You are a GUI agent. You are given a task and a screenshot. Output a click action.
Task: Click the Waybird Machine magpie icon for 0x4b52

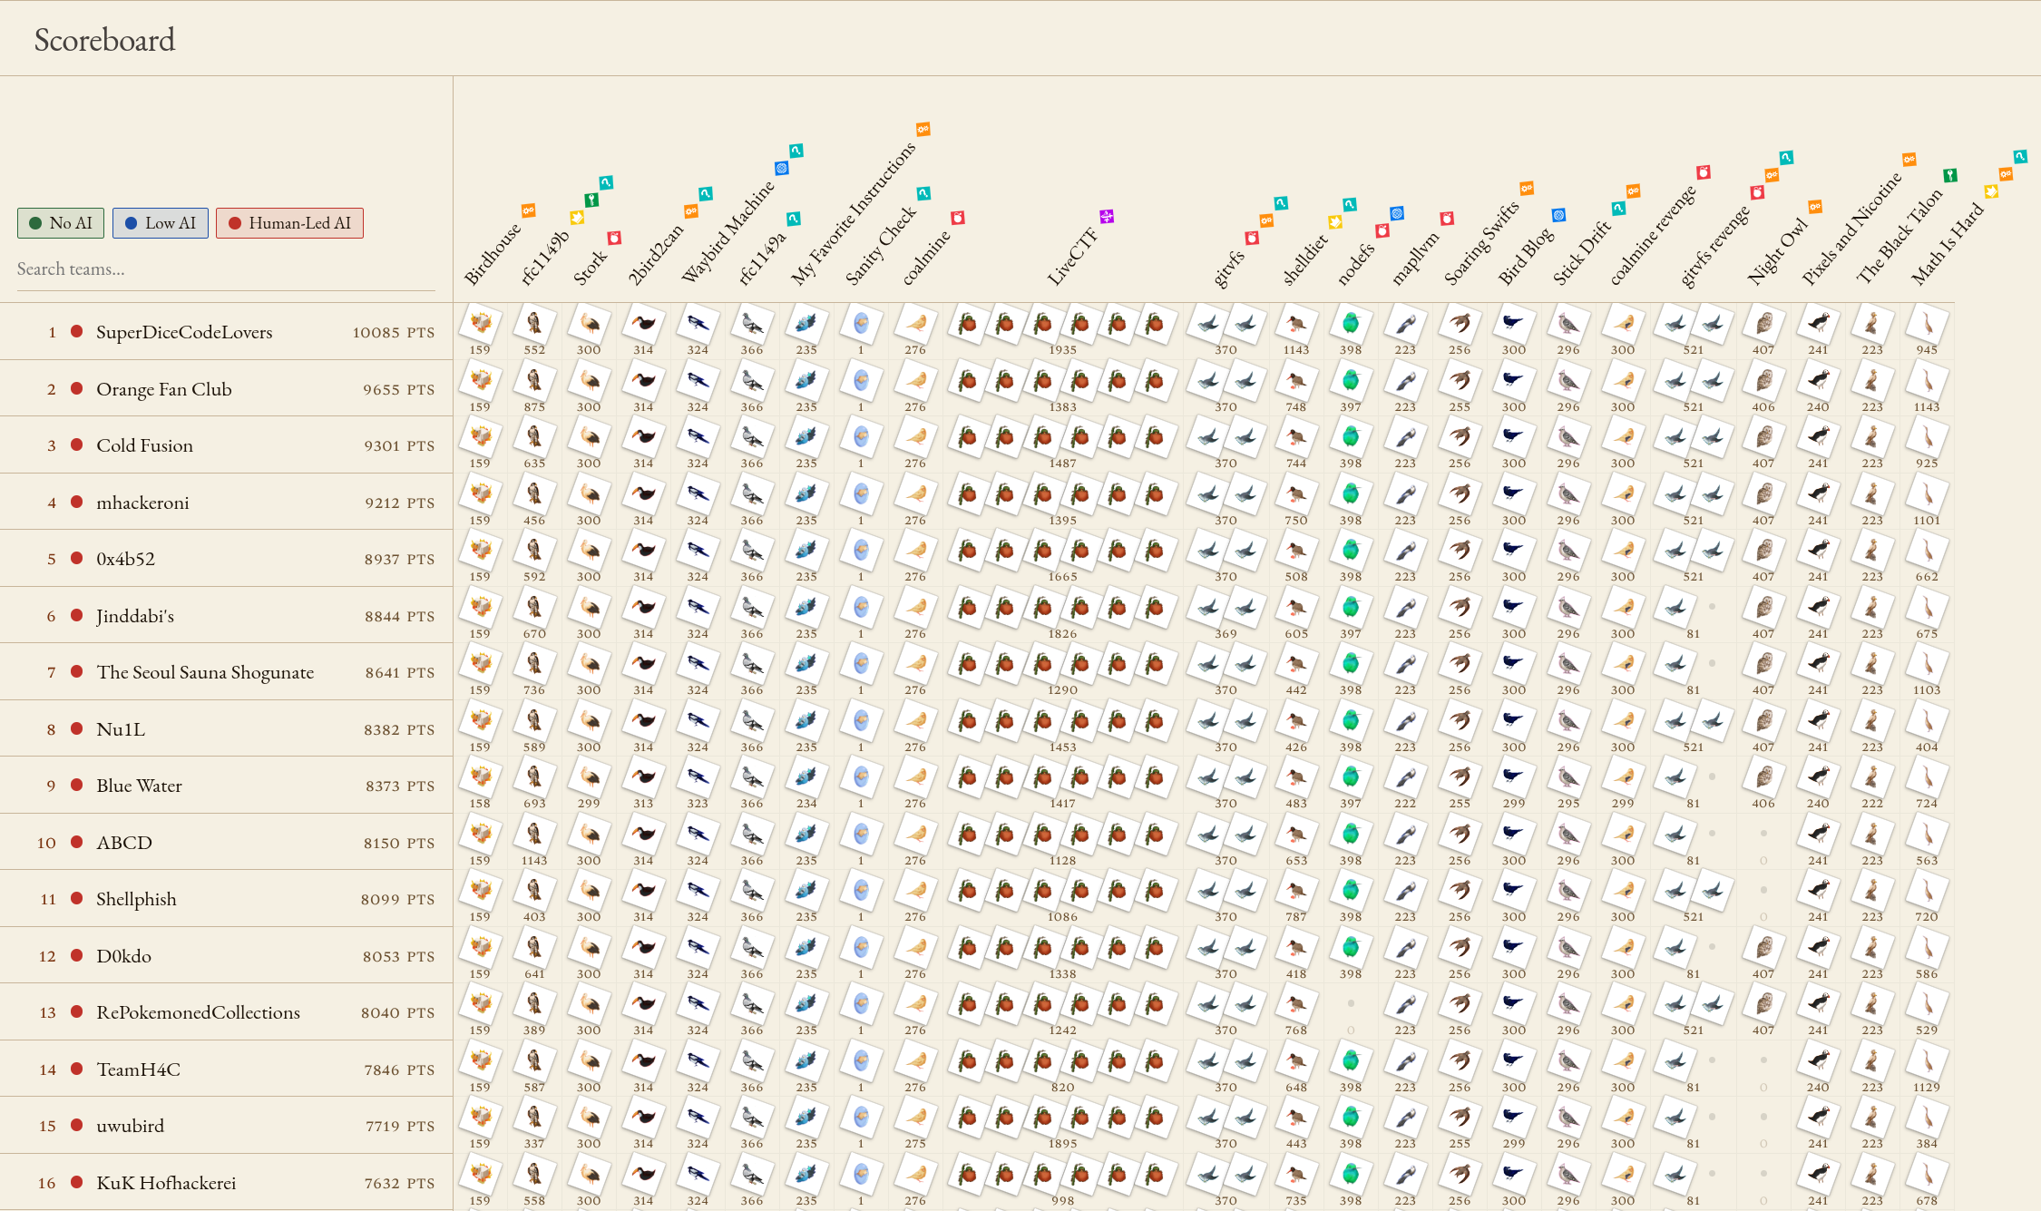pyautogui.click(x=698, y=551)
